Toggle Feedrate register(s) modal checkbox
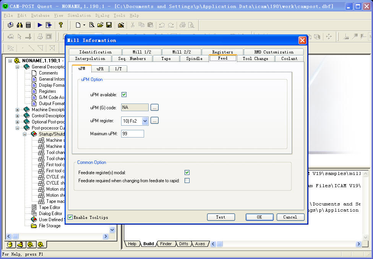The height and width of the screenshot is (259, 373). (x=187, y=172)
